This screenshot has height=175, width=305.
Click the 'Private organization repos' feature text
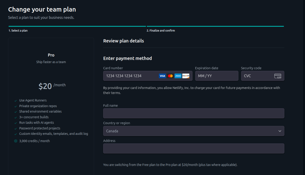click(38, 106)
